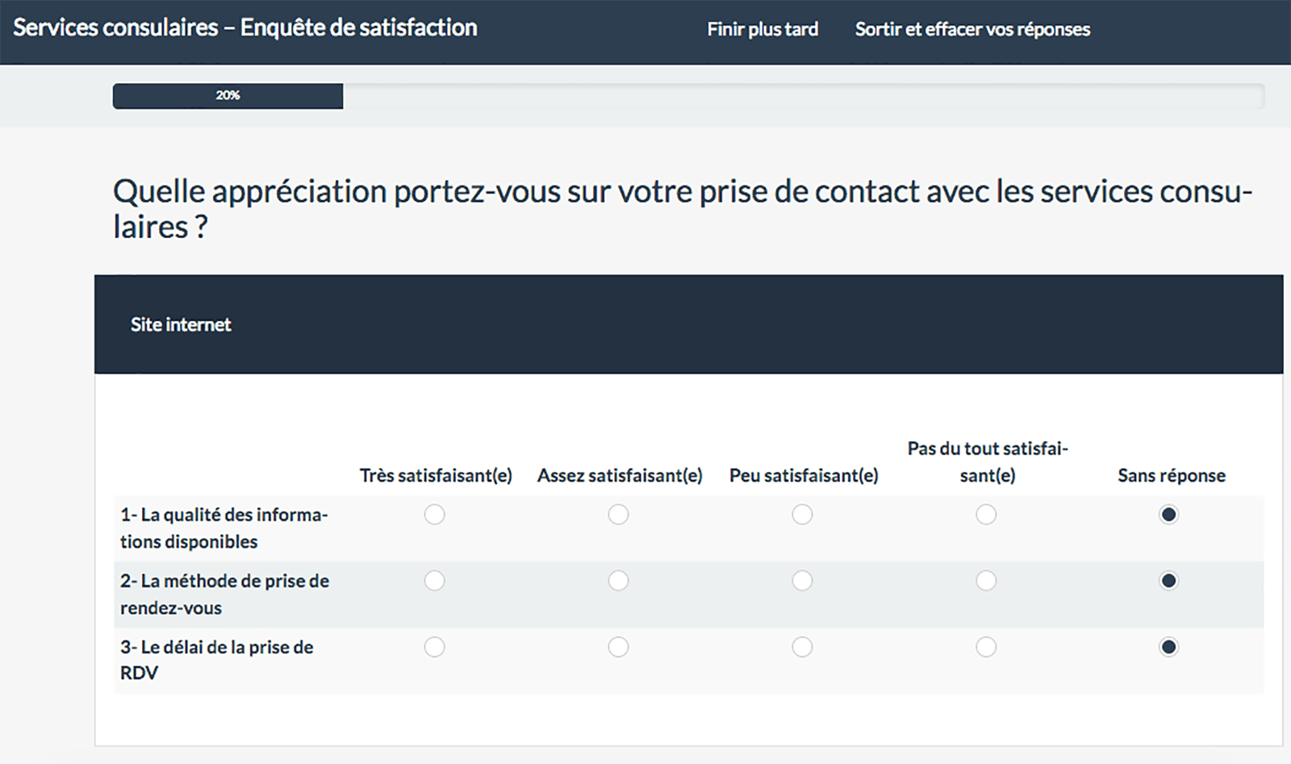Click the Site internet section header
Screen dimensions: 1291x764
tap(688, 324)
